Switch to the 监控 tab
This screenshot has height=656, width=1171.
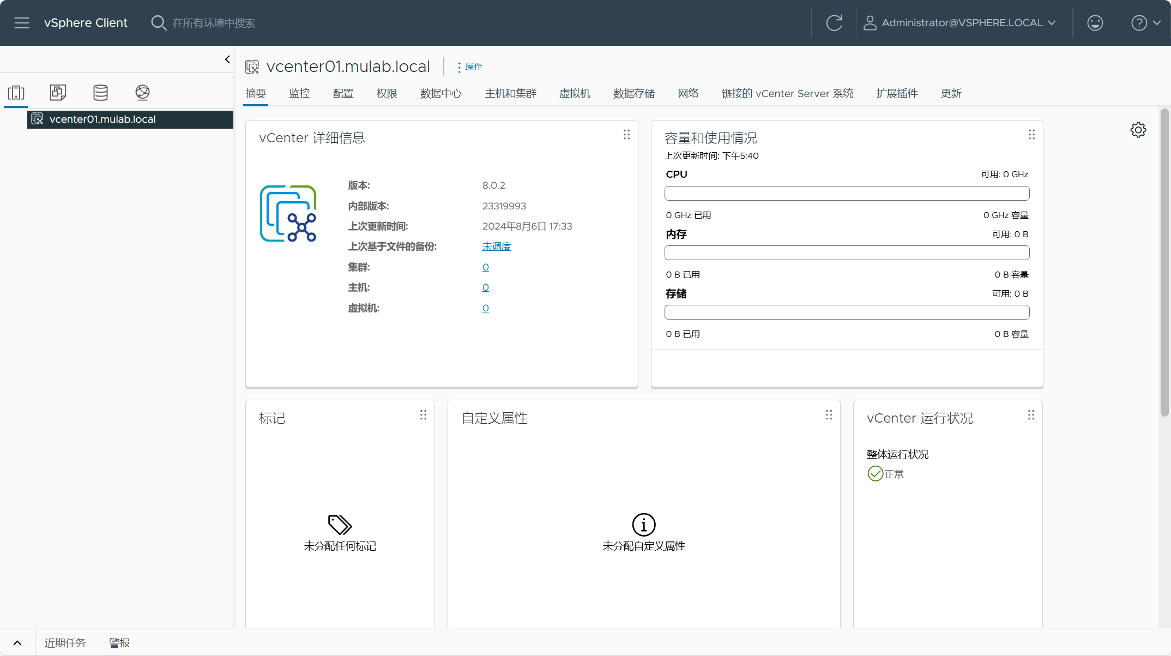(299, 93)
